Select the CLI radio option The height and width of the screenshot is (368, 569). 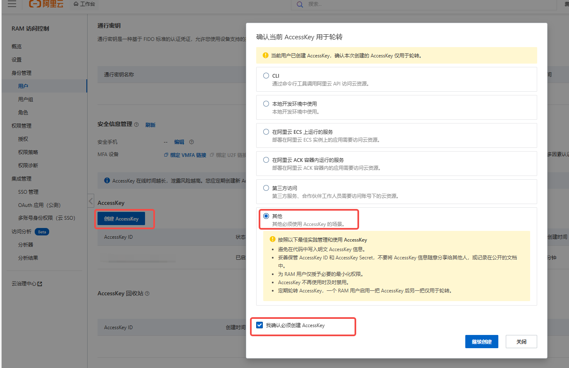click(266, 76)
